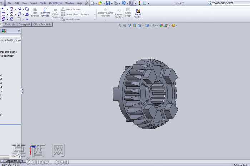Expand left panel with double chevron

(x=19, y=31)
